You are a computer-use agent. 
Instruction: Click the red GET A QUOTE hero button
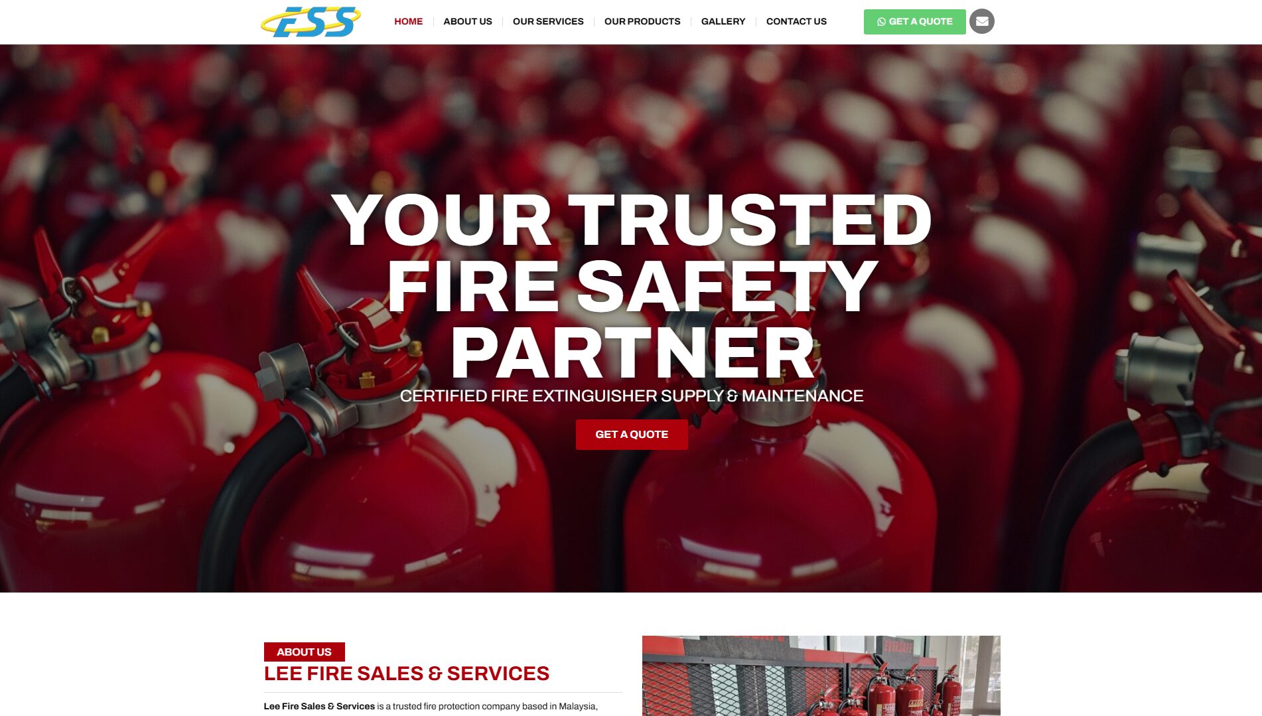[x=632, y=435]
